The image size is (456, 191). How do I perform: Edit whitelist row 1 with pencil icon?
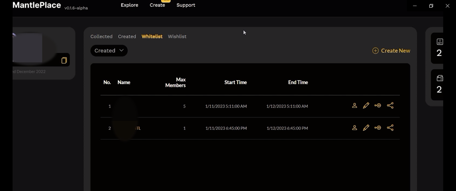pyautogui.click(x=366, y=105)
